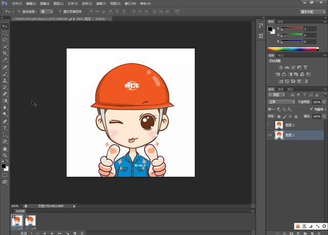Image resolution: width=328 pixels, height=235 pixels.
Task: Click the first frame in timeline
Action: (17, 221)
